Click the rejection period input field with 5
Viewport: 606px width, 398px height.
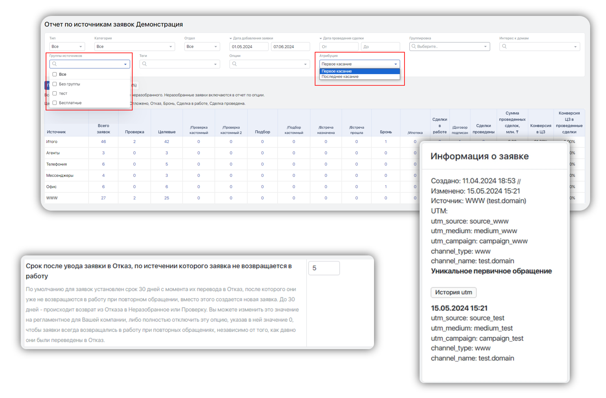(x=324, y=268)
